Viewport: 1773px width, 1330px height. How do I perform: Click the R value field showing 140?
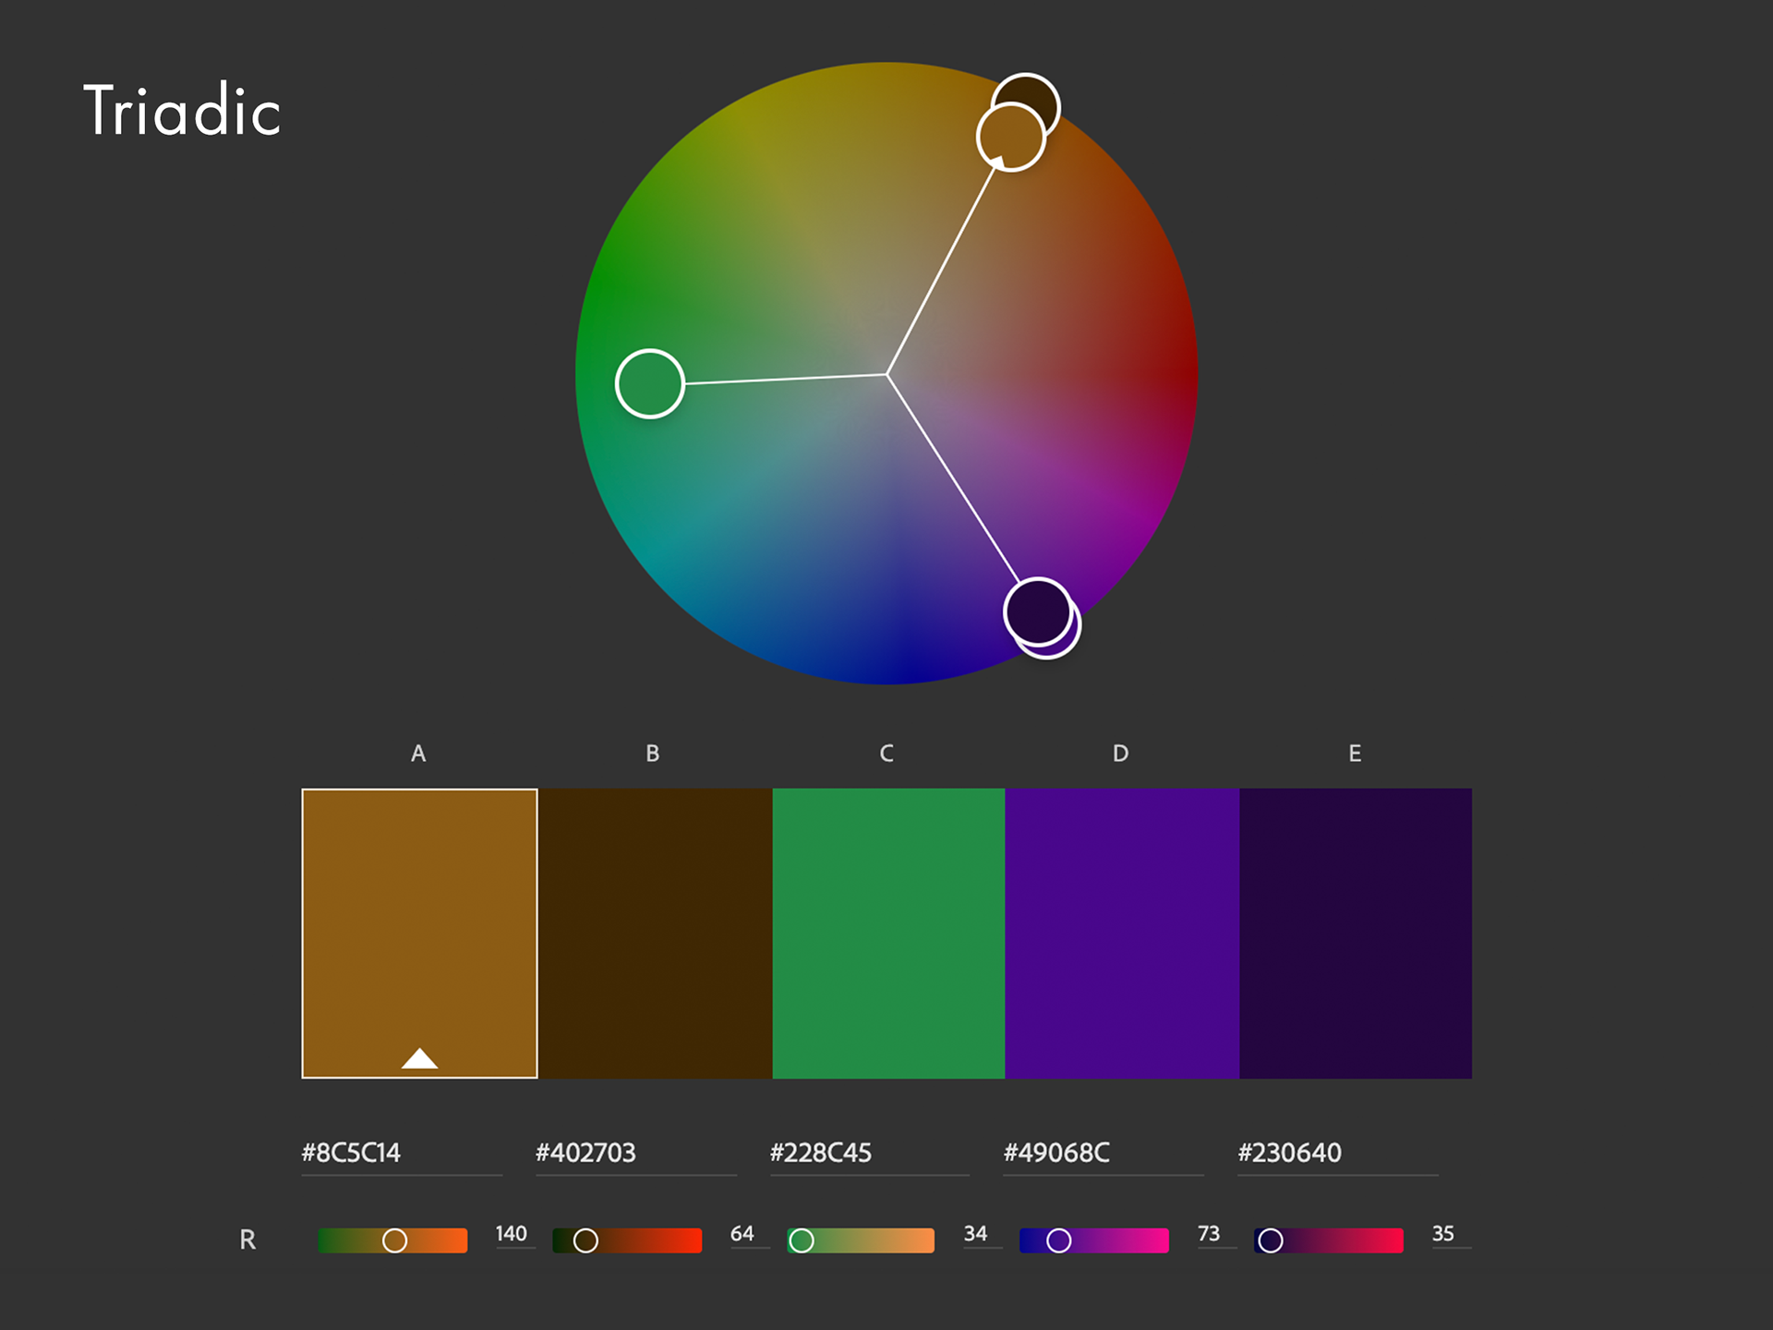[x=514, y=1235]
